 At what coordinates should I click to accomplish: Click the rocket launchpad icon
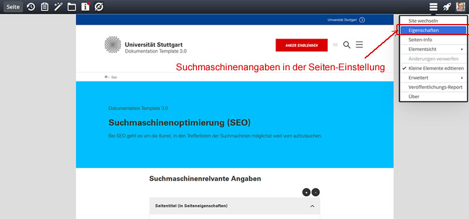coord(447,7)
